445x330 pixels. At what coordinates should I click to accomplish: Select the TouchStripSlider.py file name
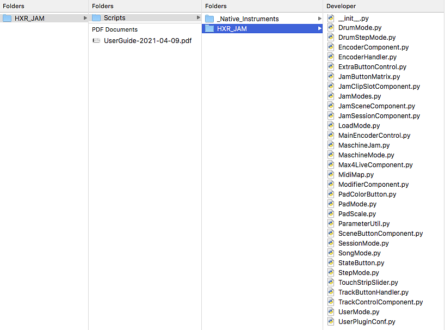click(x=368, y=282)
